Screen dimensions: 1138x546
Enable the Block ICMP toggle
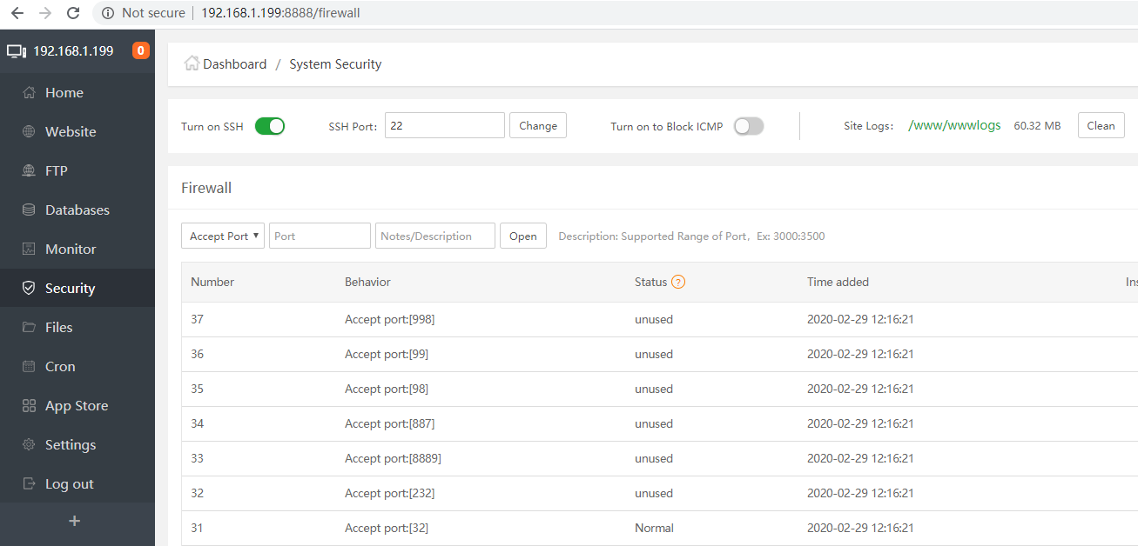coord(749,126)
